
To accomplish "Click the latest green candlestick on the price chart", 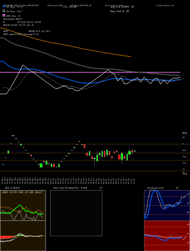I will point(135,151).
